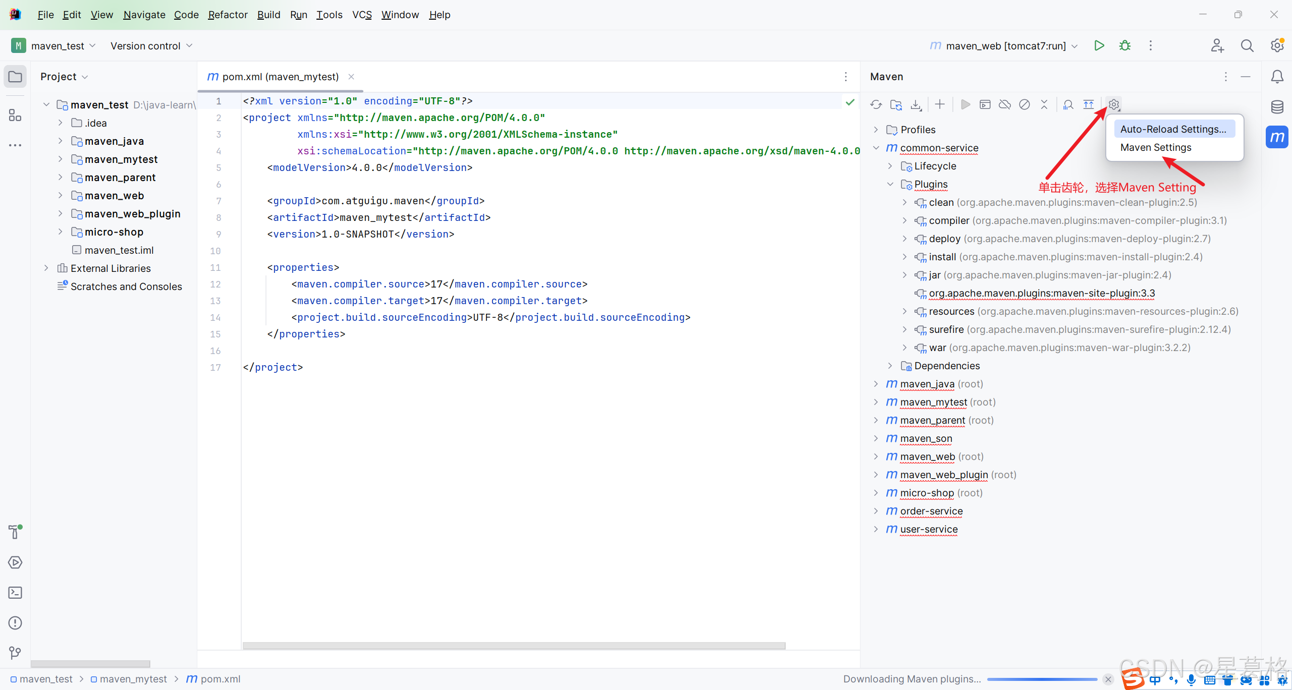The width and height of the screenshot is (1292, 690).
Task: Collapse All in Maven toolbar
Action: click(1044, 104)
